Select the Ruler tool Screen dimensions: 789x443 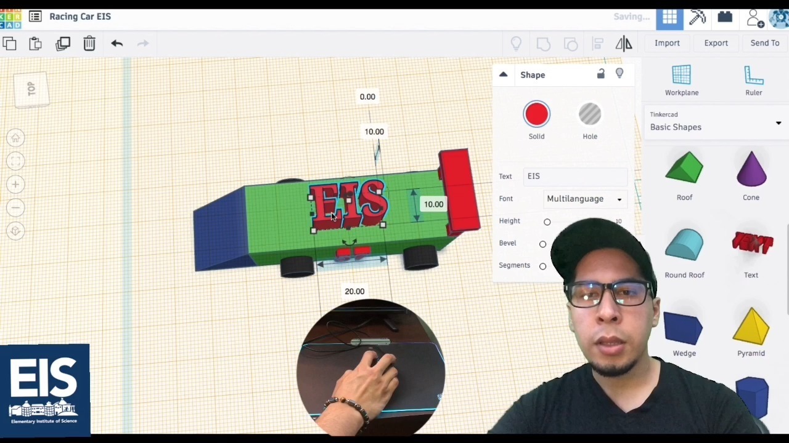coord(753,81)
